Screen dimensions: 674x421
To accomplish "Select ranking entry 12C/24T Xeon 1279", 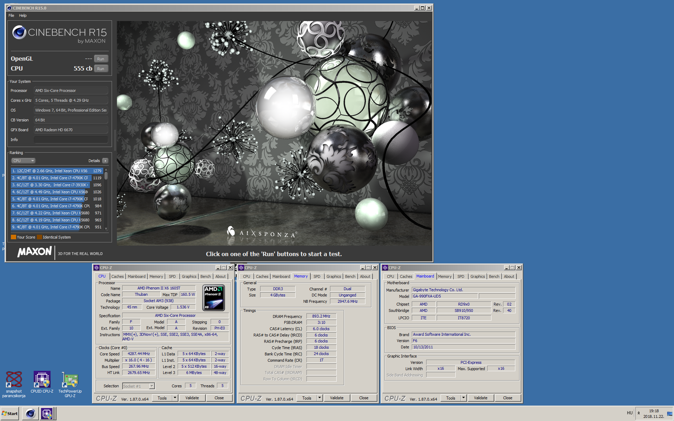I will coord(57,171).
